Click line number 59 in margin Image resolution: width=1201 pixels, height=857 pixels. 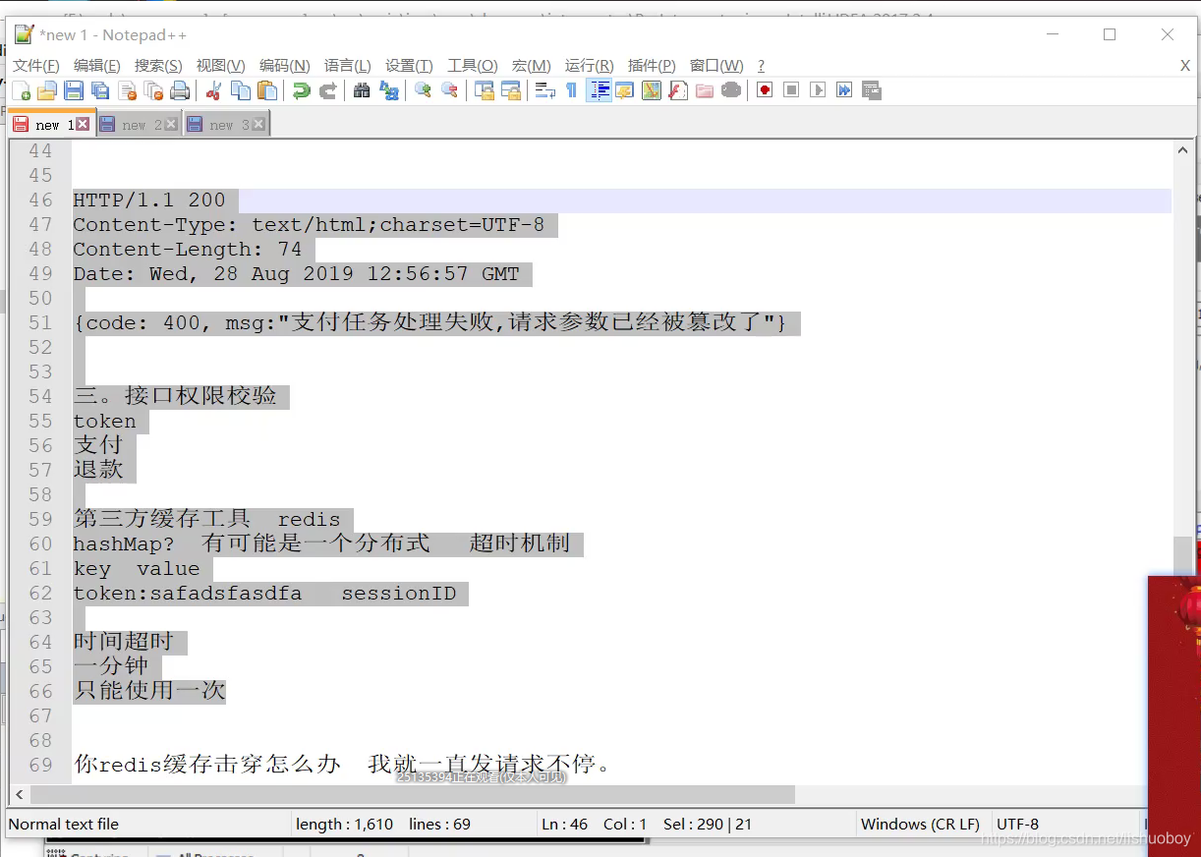[40, 520]
